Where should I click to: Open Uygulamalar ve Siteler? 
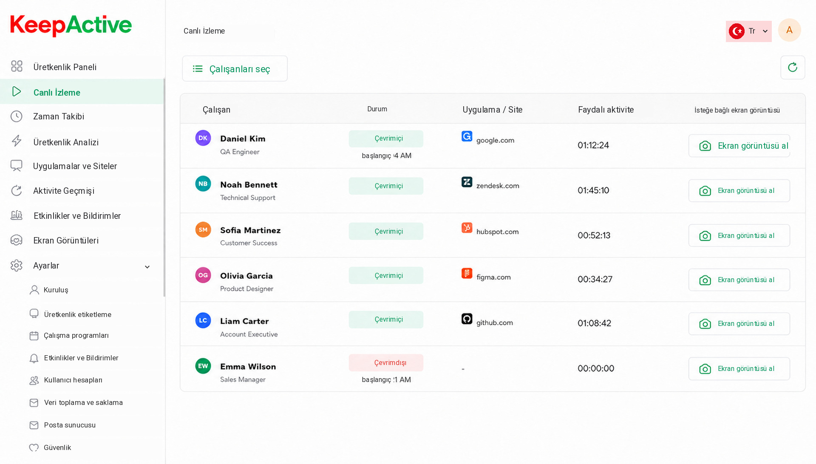[82, 166]
